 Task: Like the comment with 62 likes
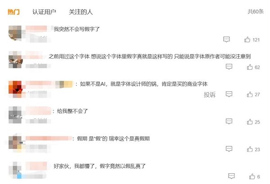[250, 67]
